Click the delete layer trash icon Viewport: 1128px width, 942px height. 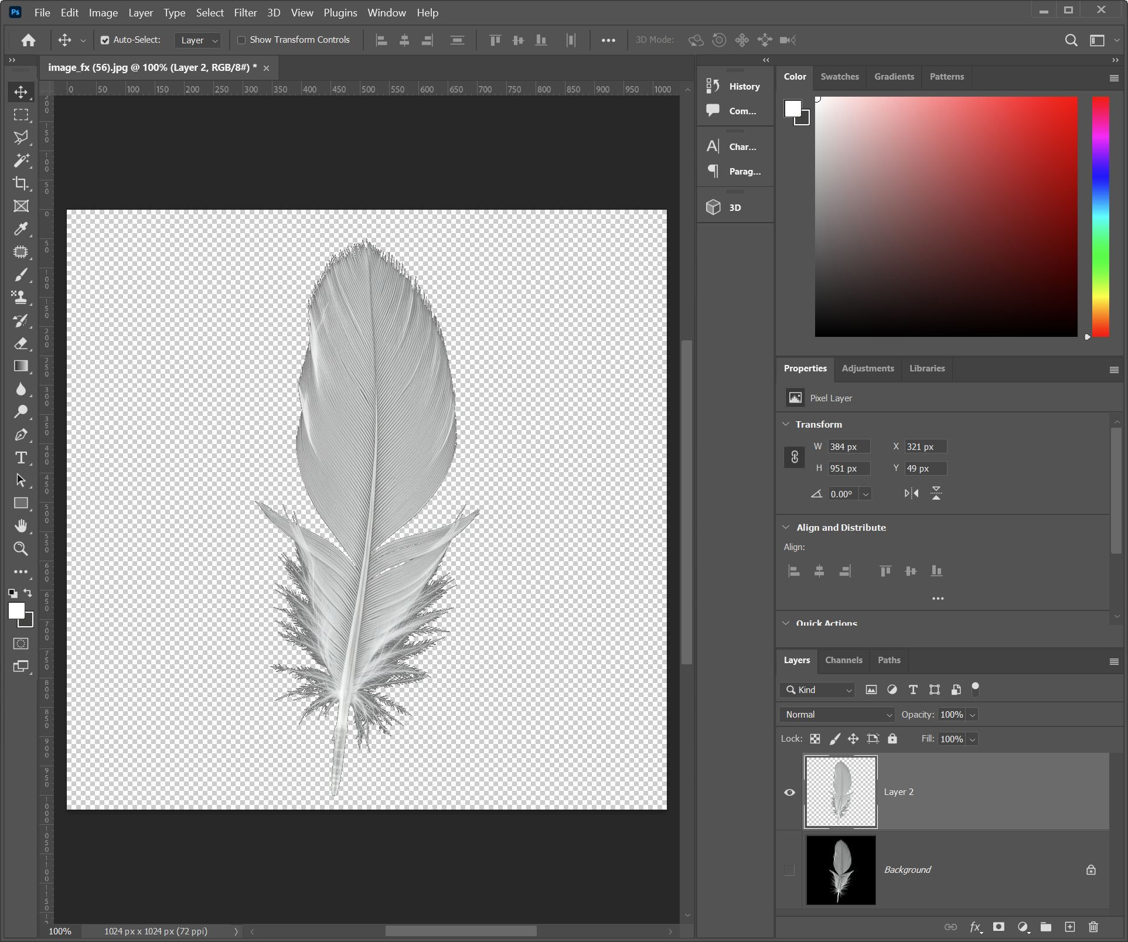1093,927
